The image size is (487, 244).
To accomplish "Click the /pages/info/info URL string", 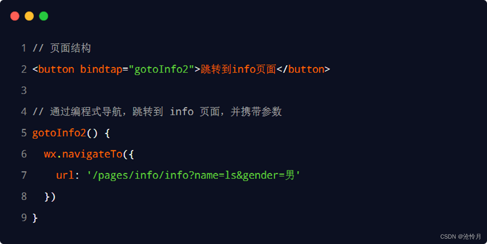I will 193,175.
